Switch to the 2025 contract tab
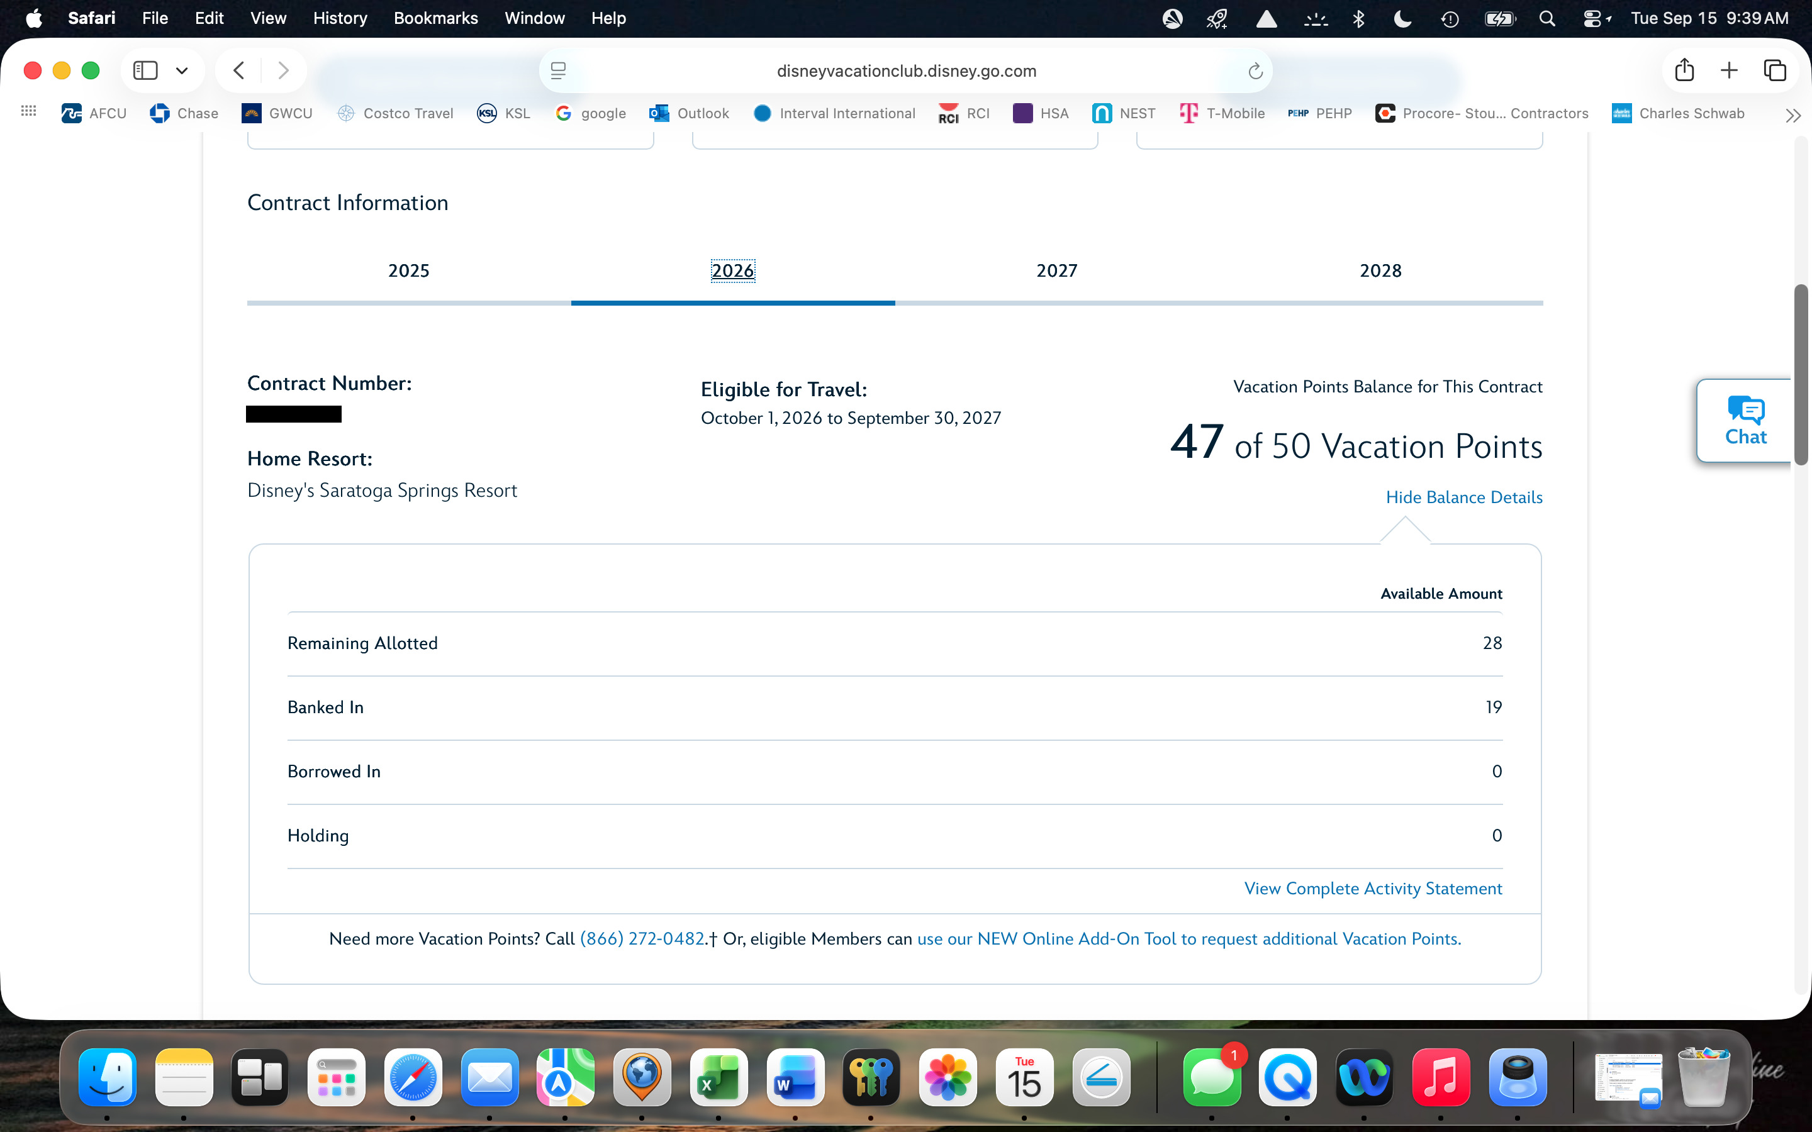 point(409,271)
